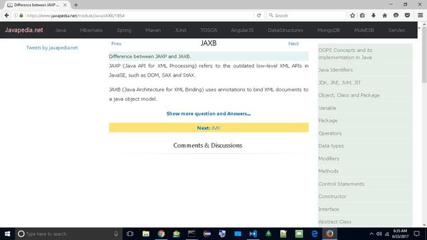The height and width of the screenshot is (240, 427).
Task: Open the AngularJS navbar item
Action: pyautogui.click(x=242, y=30)
